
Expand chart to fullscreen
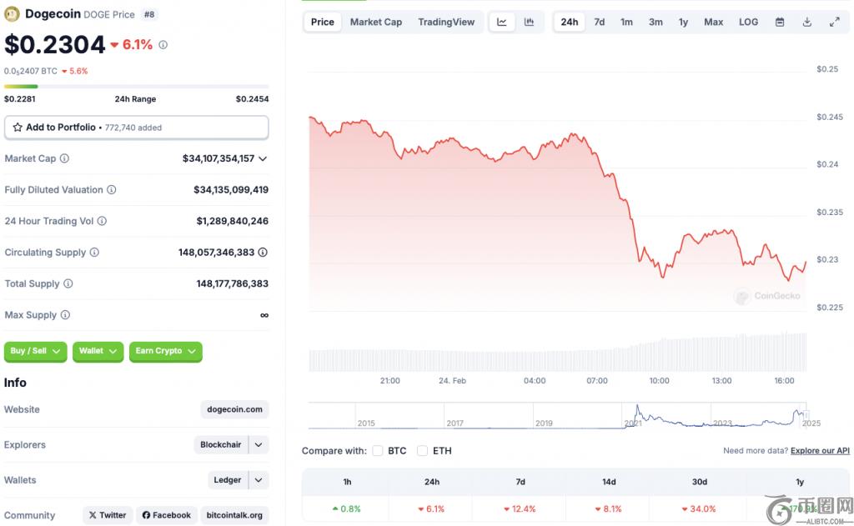pos(835,23)
